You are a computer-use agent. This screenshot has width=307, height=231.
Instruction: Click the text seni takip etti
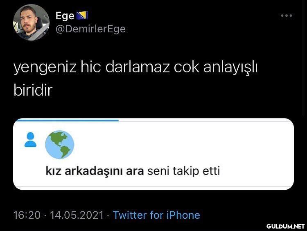184,171
